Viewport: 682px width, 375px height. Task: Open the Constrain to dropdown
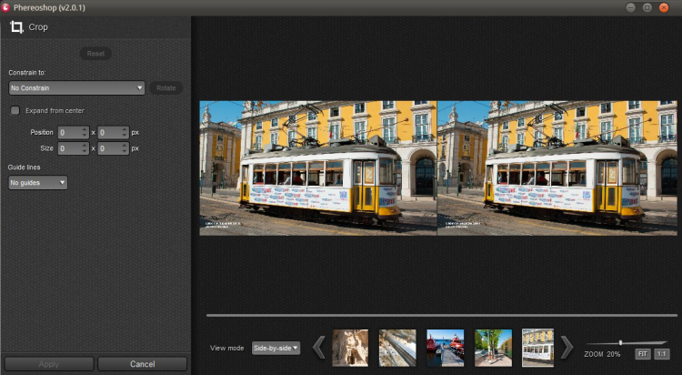point(76,88)
